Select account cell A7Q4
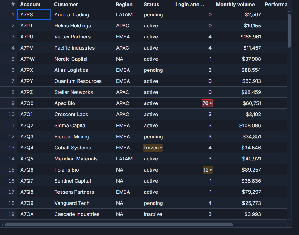 click(x=34, y=148)
